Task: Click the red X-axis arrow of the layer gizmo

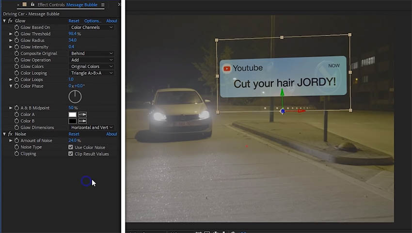Action: [x=301, y=111]
